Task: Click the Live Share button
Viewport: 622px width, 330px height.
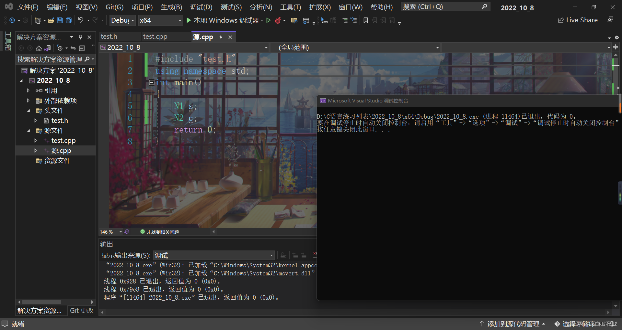Action: 578,20
